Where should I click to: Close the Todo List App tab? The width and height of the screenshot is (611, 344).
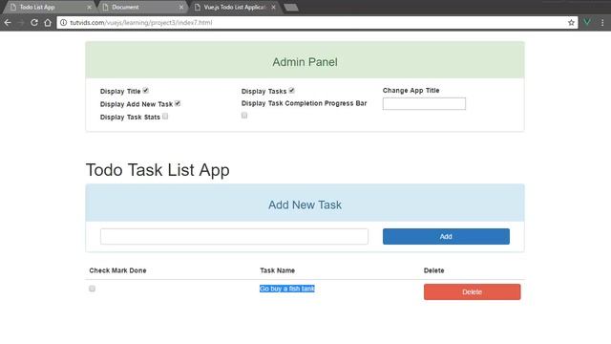coord(89,8)
